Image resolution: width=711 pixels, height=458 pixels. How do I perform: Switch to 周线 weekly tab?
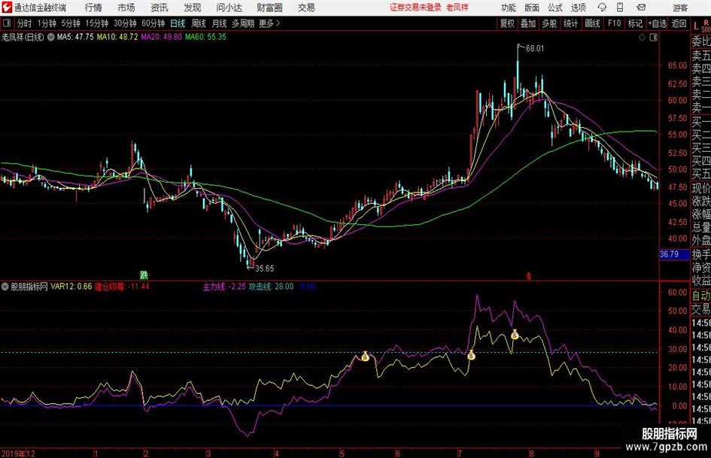pos(198,23)
